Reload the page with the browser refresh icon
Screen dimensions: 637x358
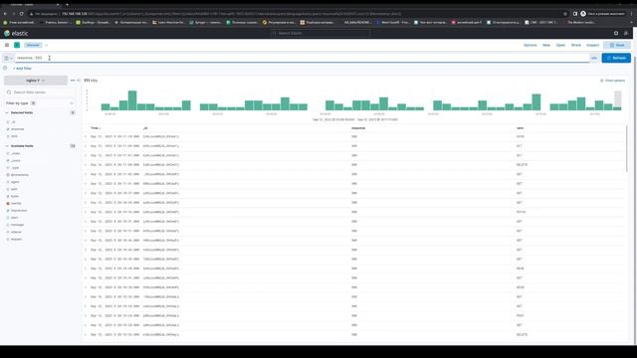[x=22, y=14]
